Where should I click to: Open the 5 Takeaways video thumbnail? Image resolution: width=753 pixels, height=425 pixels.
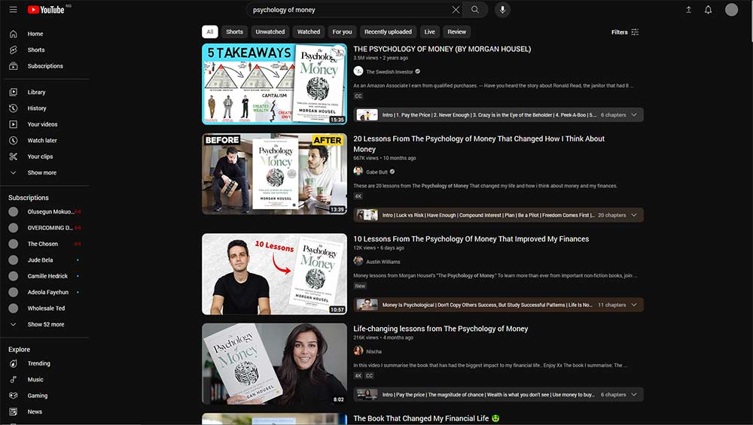click(274, 84)
